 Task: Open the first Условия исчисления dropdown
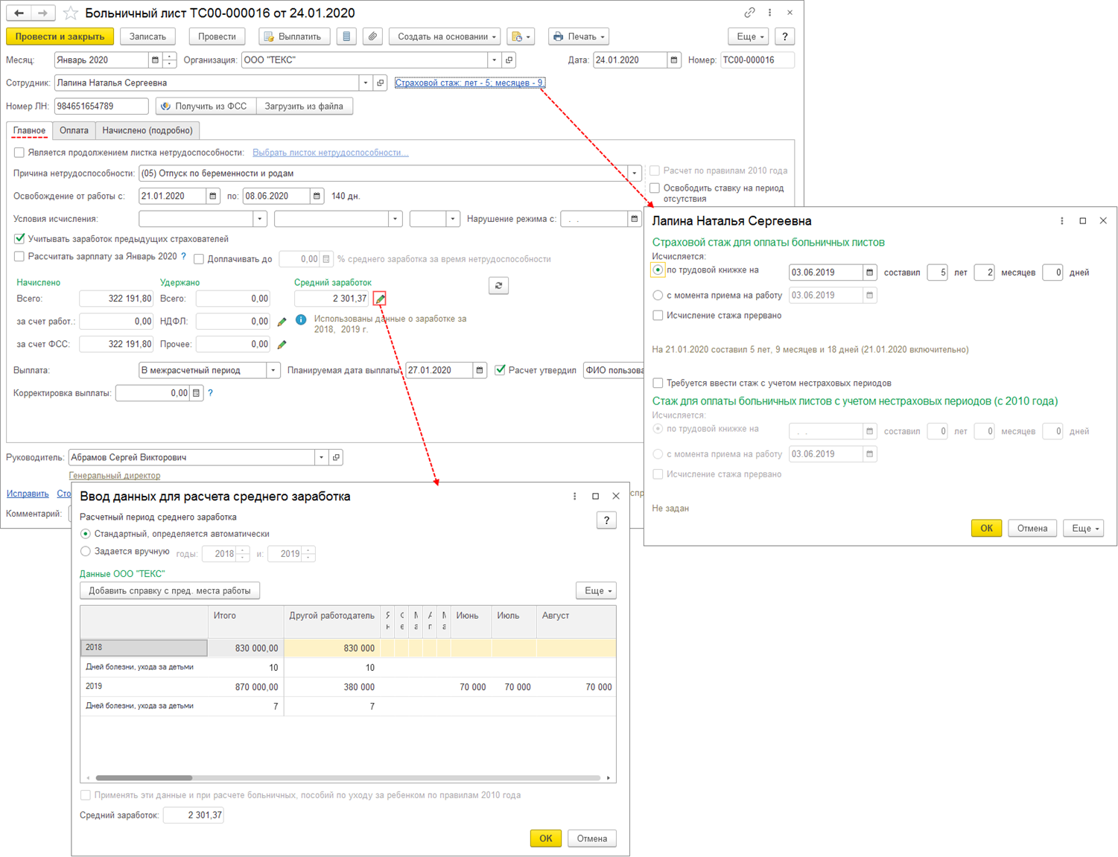pos(260,219)
